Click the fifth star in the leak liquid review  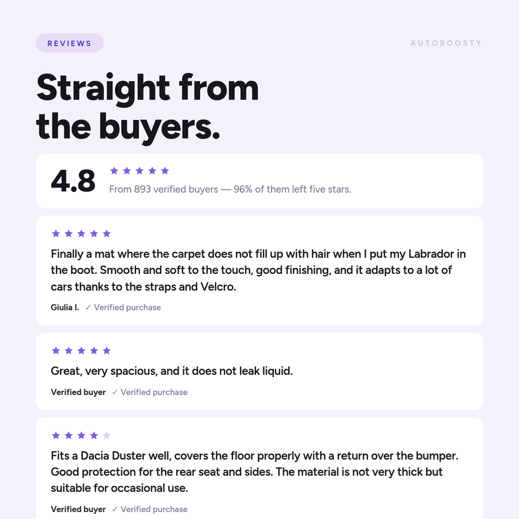[x=107, y=351]
